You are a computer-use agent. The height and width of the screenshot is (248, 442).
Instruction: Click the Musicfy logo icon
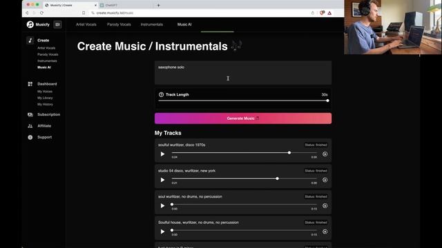(30, 25)
